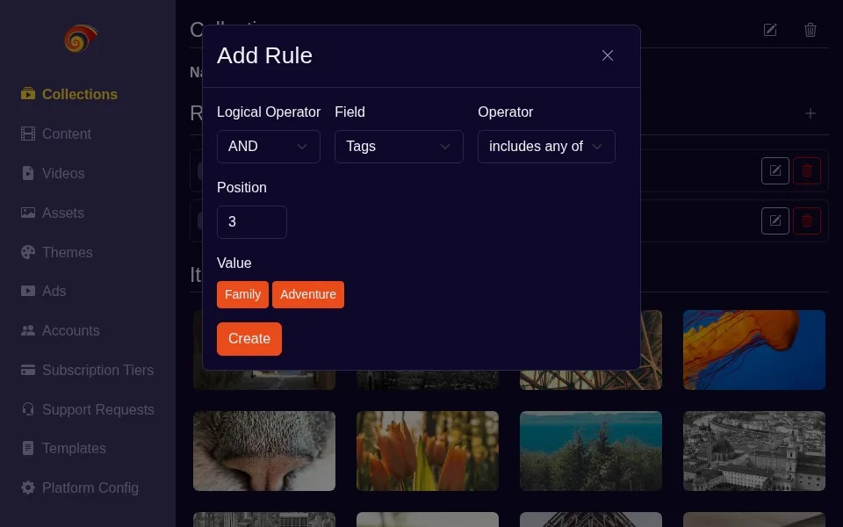Edit the first rule row
This screenshot has width=843, height=527.
point(775,171)
